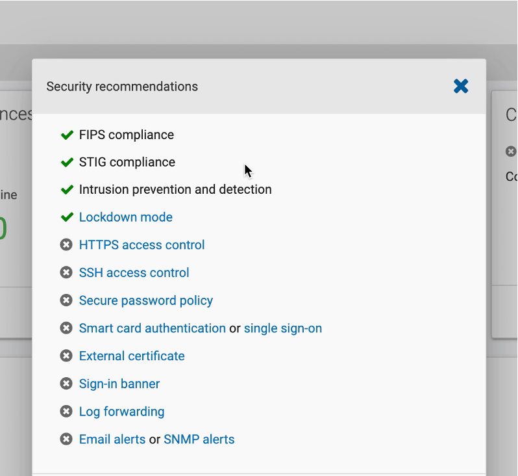Configure the Sign-in banner link
Viewport: 518px width, 476px height.
[x=119, y=384]
